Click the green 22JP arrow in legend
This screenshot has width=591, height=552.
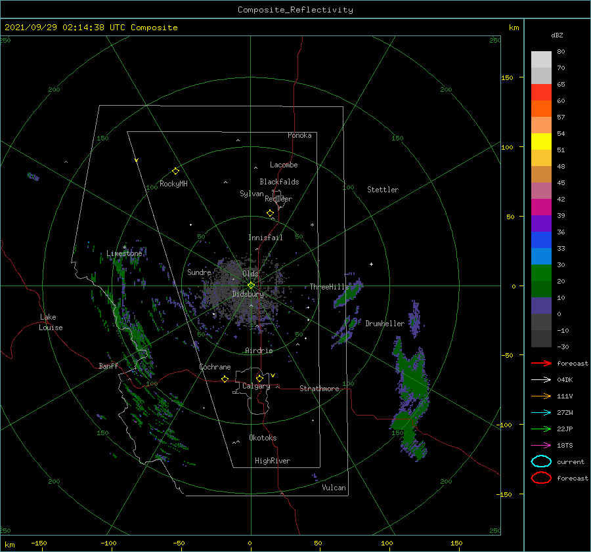[x=541, y=429]
